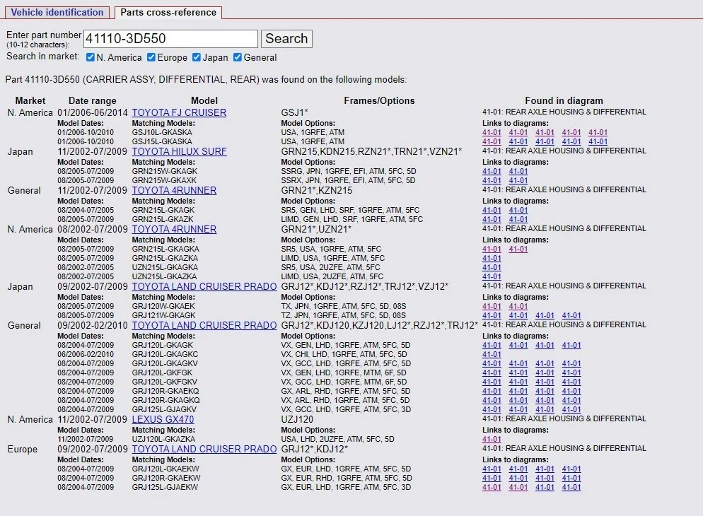
Task: Click the frames text "GRN21*,UZN21*"
Action: [316, 229]
